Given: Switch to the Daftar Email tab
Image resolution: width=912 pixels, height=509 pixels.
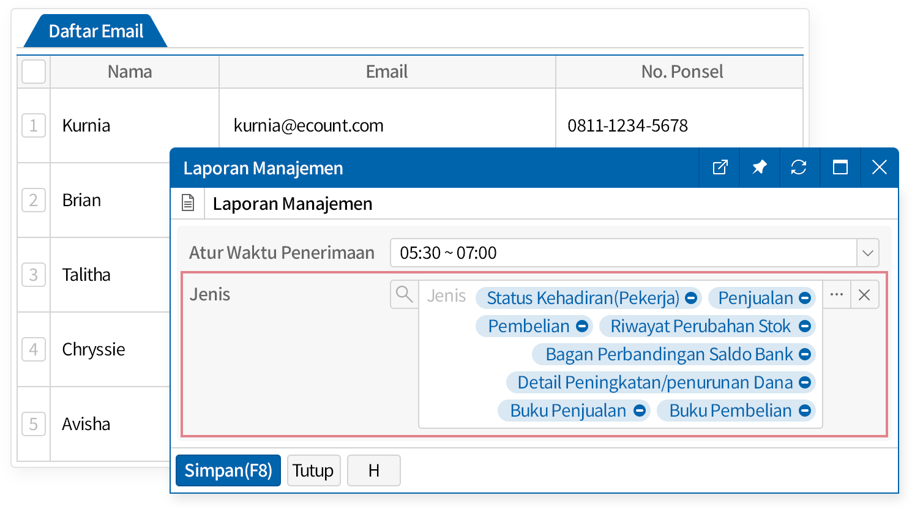Looking at the screenshot, I should pos(95,31).
